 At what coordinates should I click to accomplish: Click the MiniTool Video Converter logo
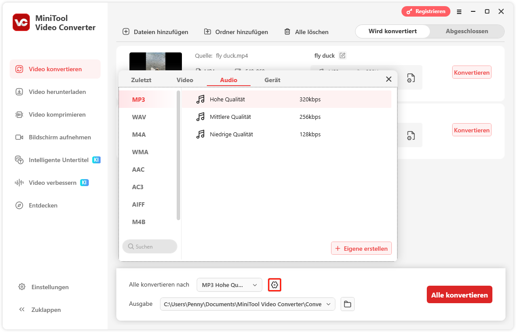click(x=21, y=22)
